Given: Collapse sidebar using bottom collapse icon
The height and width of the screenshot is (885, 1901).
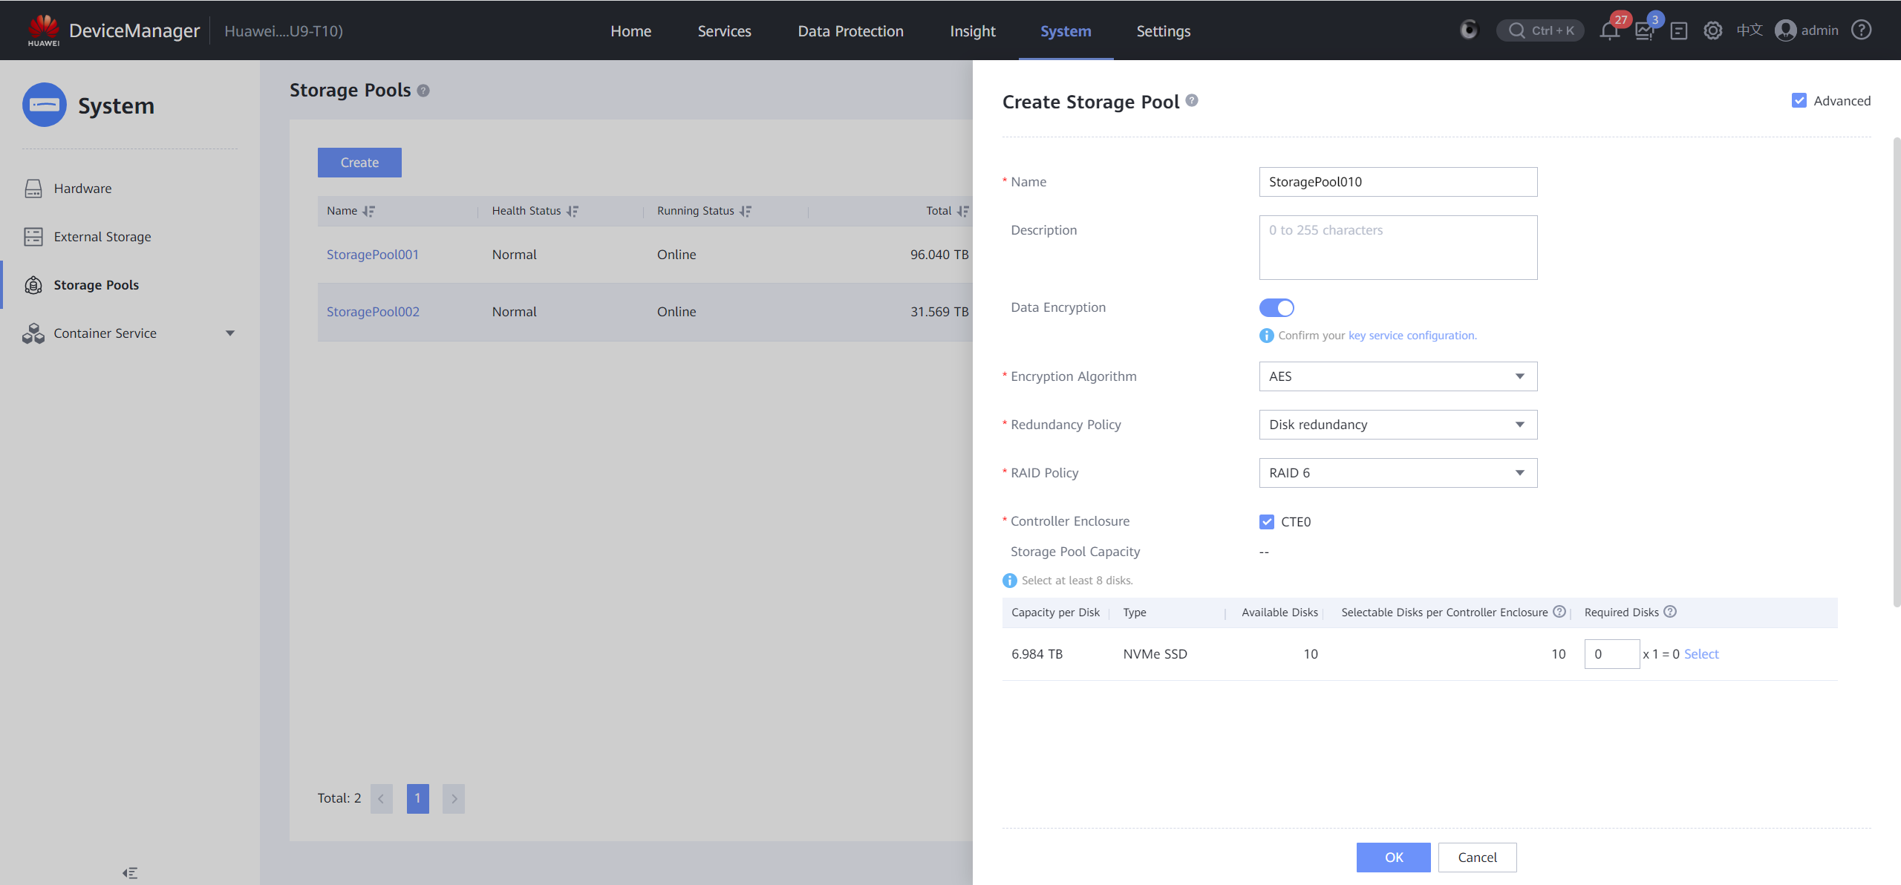Looking at the screenshot, I should (x=130, y=873).
